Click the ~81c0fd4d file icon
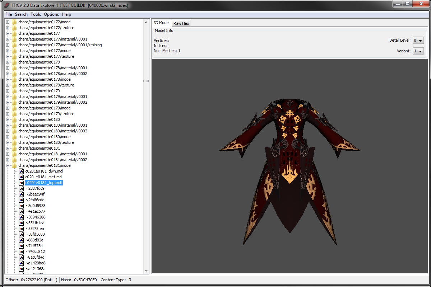 (x=21, y=257)
